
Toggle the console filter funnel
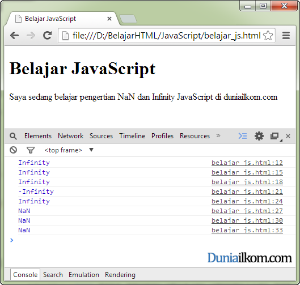tap(31, 150)
